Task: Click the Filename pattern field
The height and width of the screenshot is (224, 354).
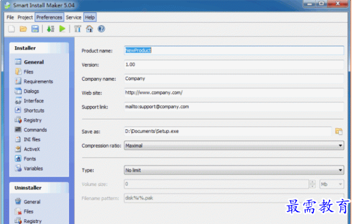Action: click(234, 198)
